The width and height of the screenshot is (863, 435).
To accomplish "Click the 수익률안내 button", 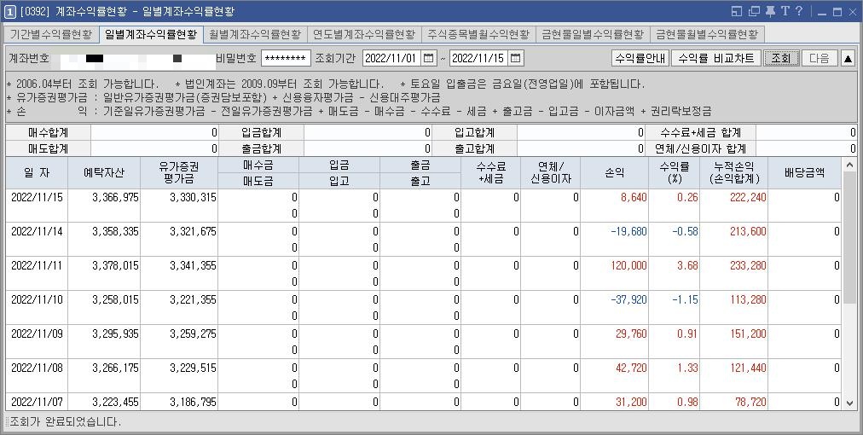I will tap(640, 58).
